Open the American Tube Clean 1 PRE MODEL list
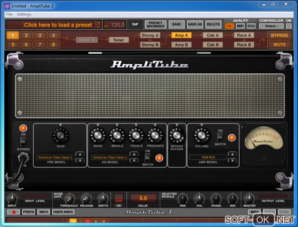The height and width of the screenshot is (227, 298). [x=55, y=157]
